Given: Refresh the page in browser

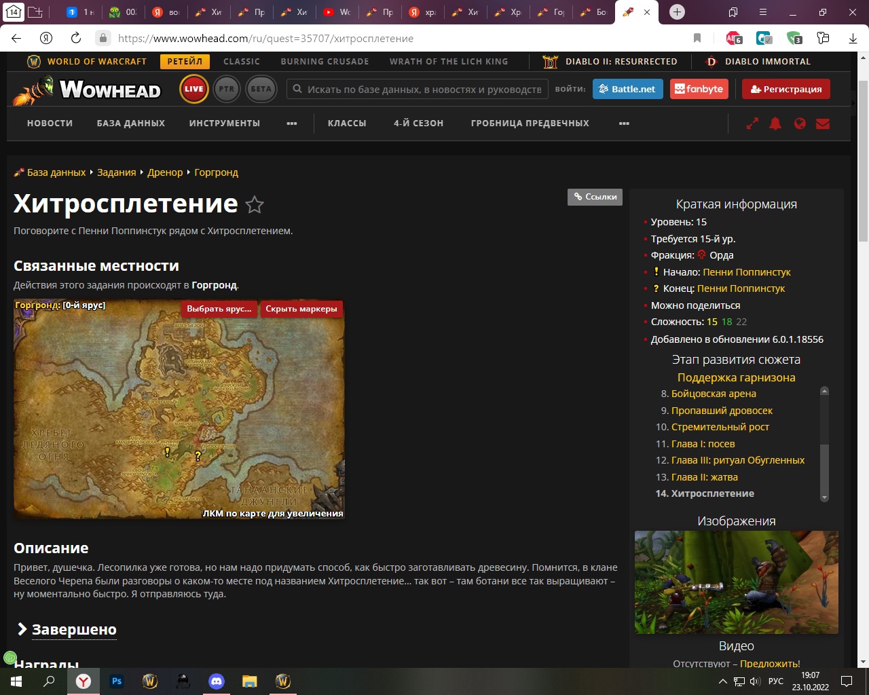Looking at the screenshot, I should [76, 38].
